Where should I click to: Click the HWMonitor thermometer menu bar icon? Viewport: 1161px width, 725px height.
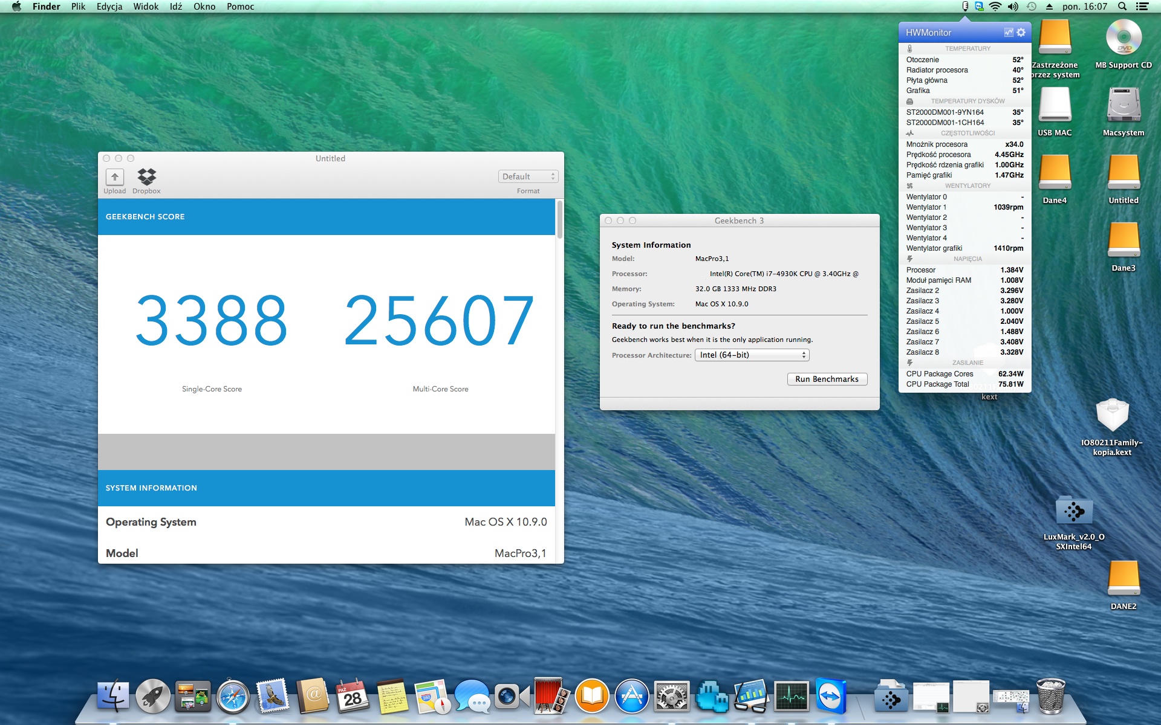pyautogui.click(x=965, y=7)
